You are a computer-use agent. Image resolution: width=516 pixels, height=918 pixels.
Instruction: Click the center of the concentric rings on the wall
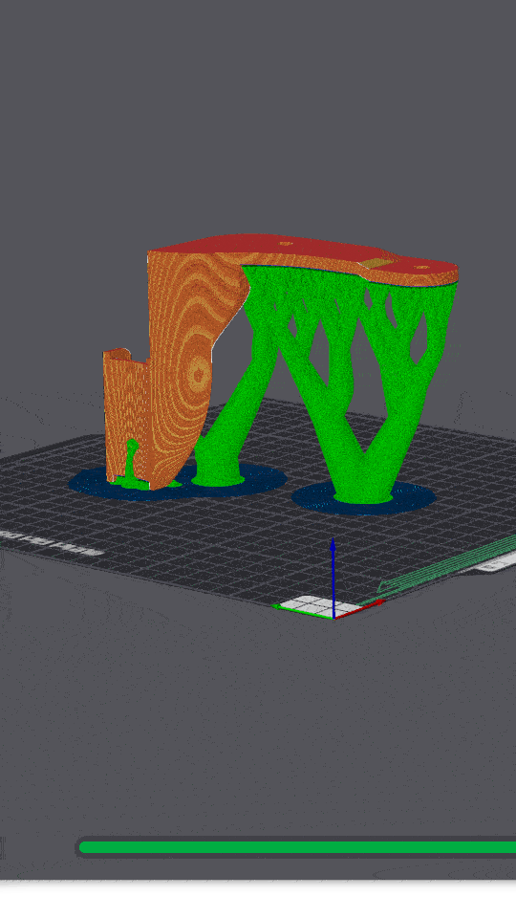(x=199, y=372)
